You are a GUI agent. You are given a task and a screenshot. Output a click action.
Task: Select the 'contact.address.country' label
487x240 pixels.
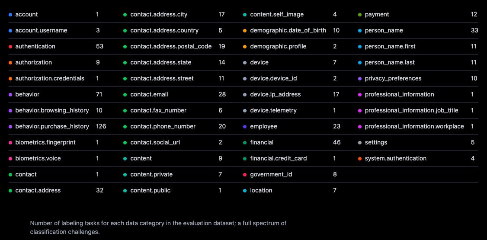(x=164, y=30)
